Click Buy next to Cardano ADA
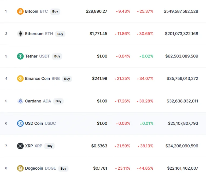Screen dimensions: 206x179 58,101
